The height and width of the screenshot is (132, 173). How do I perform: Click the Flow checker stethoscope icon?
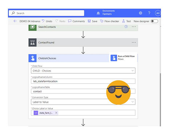tap(101, 21)
